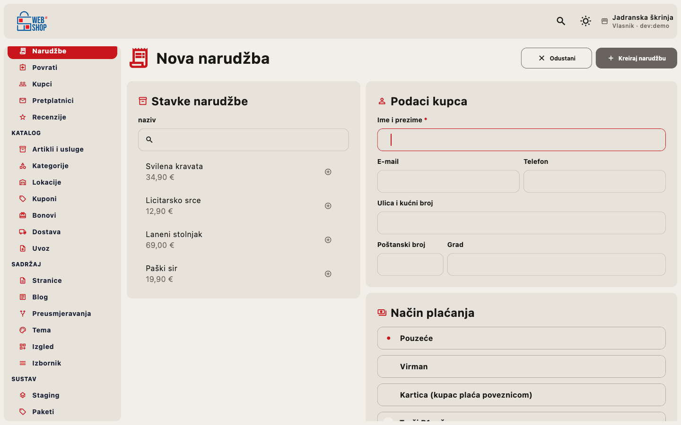The height and width of the screenshot is (425, 681).
Task: Open Stranice in the sidebar
Action: coord(62,280)
